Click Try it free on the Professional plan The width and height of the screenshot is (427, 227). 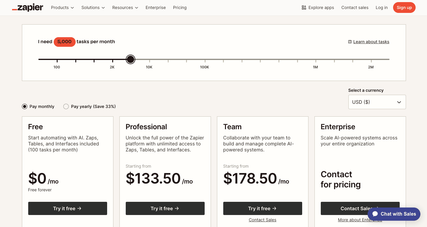pos(165,208)
